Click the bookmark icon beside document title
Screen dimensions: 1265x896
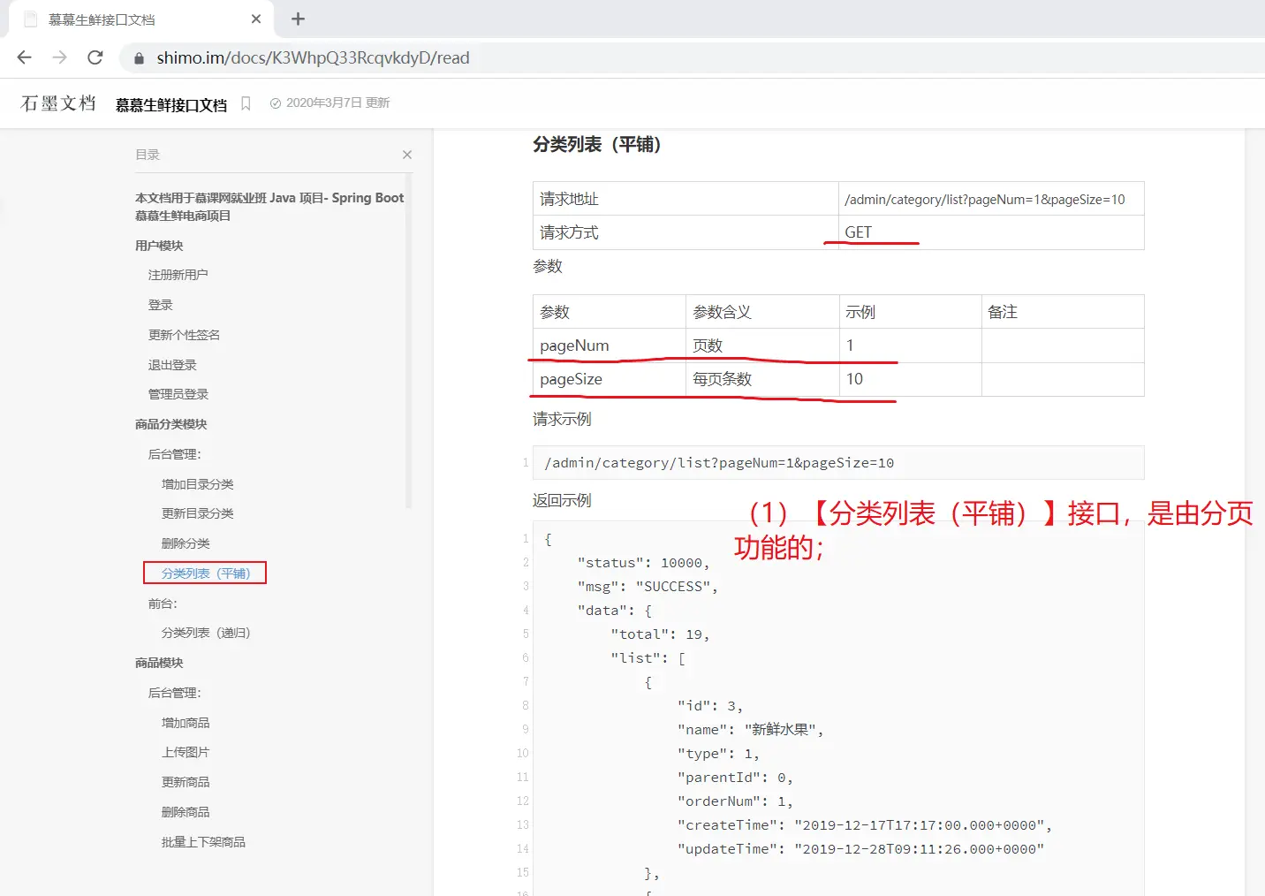pyautogui.click(x=246, y=103)
